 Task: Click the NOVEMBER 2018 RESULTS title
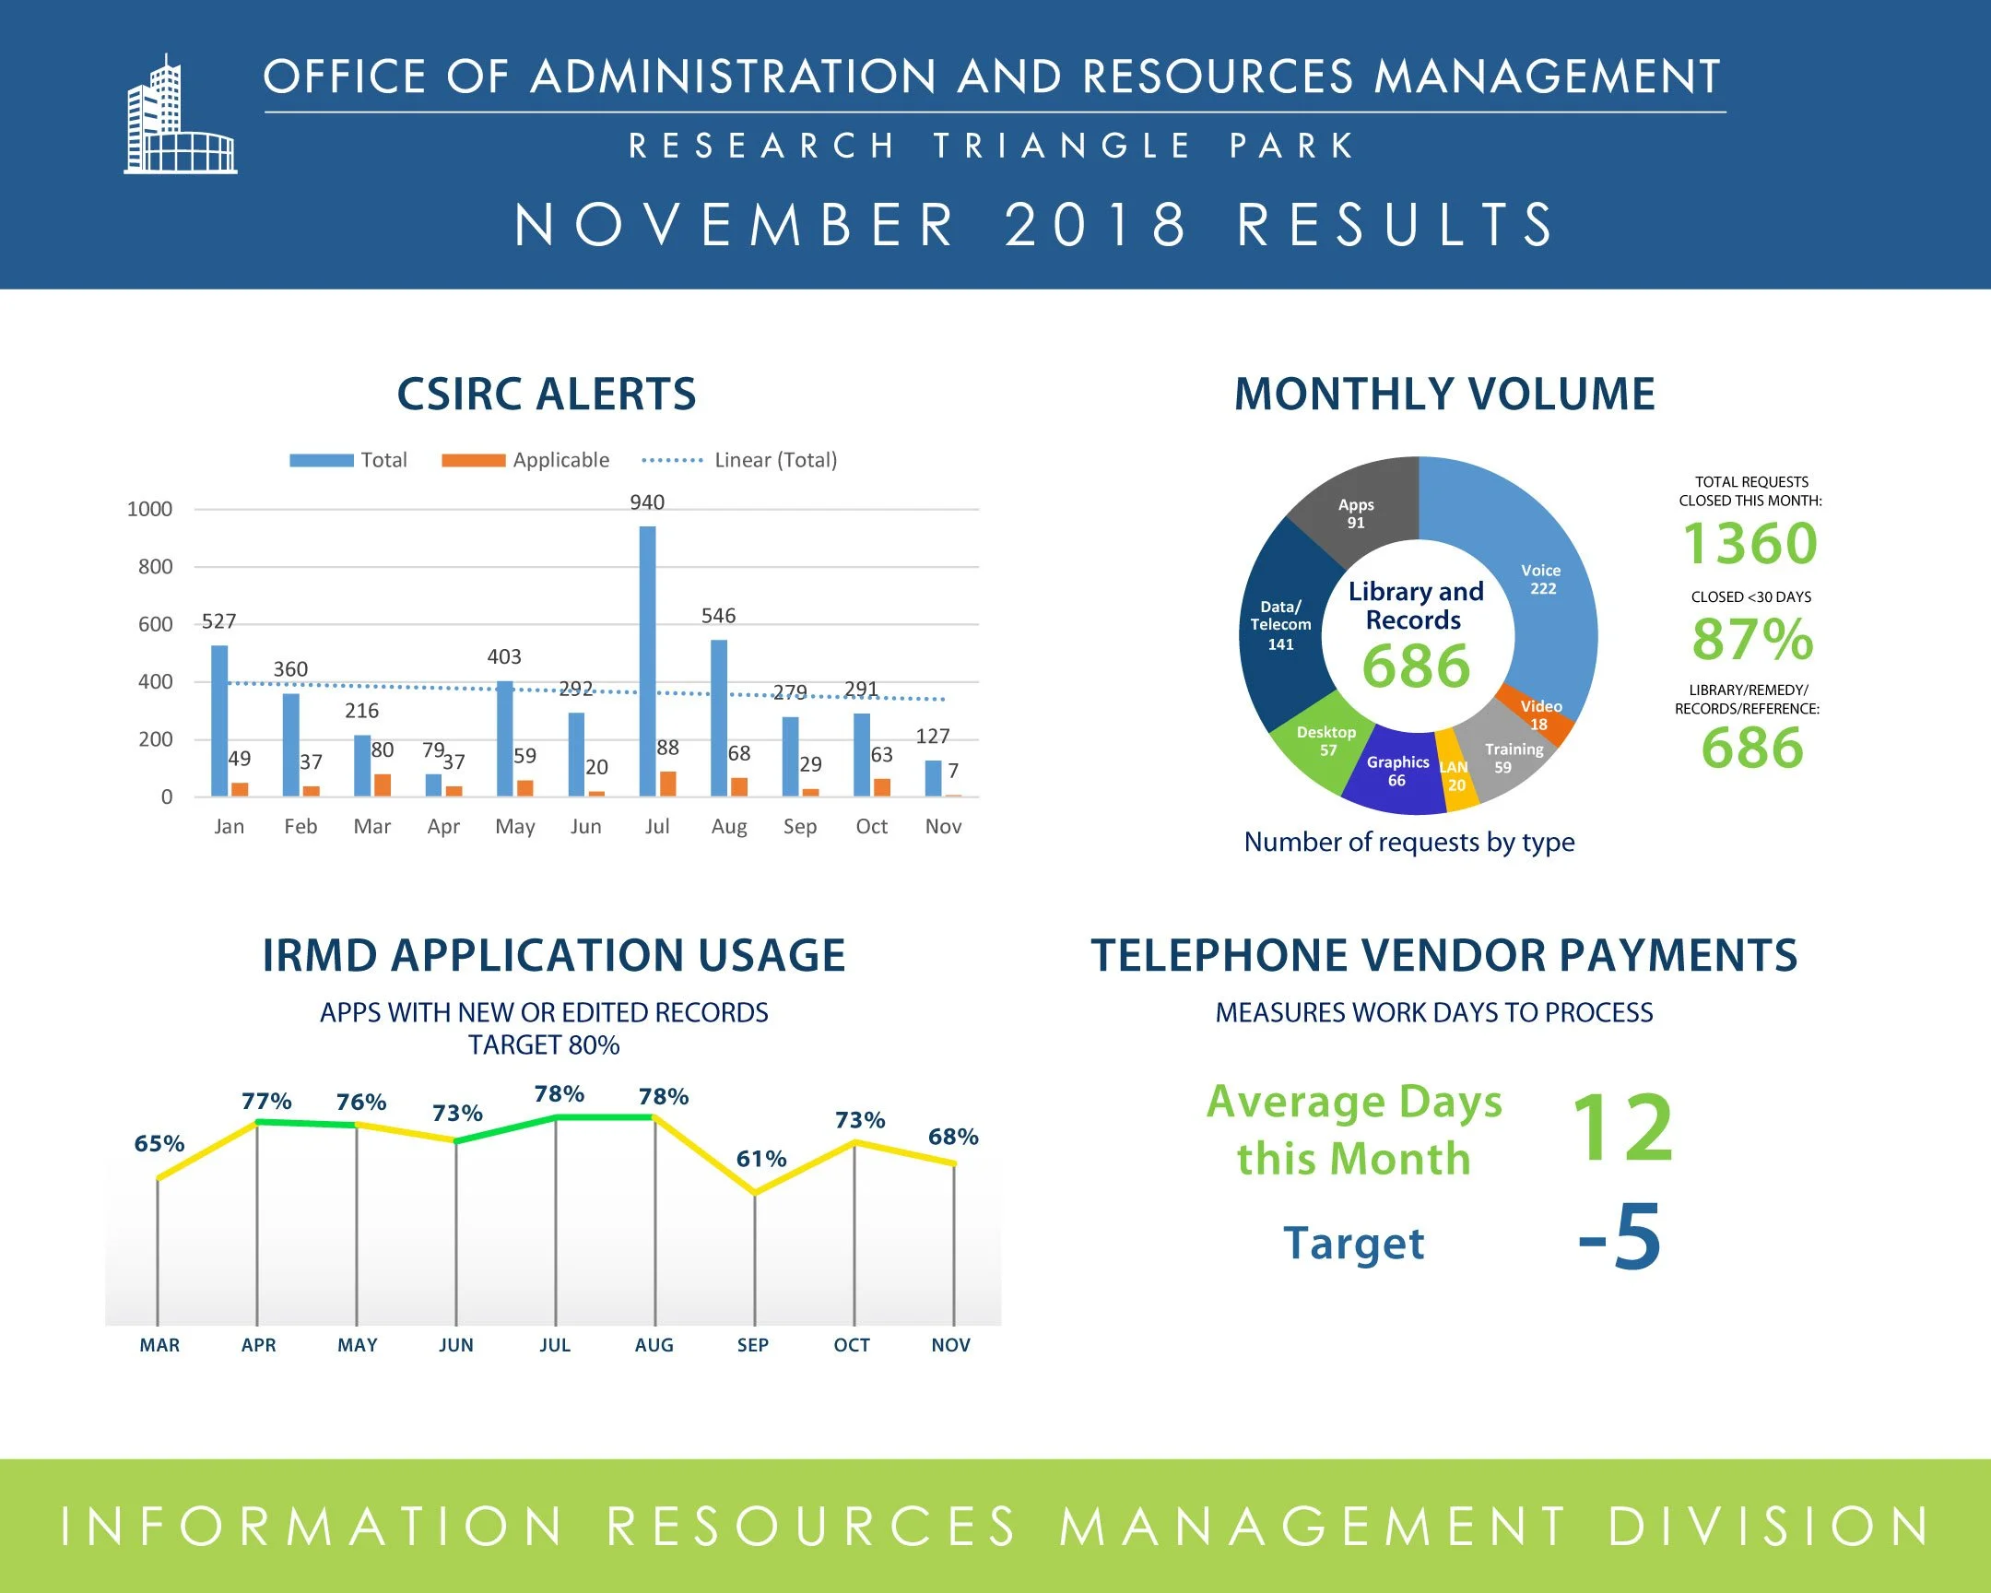(x=1034, y=225)
